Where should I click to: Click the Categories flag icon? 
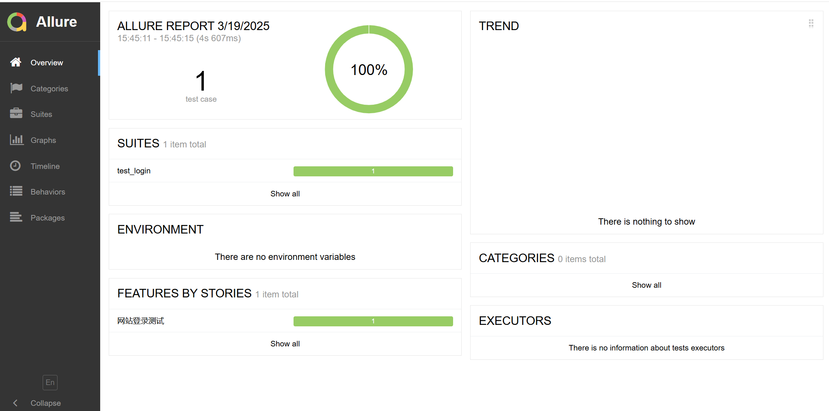pyautogui.click(x=16, y=88)
